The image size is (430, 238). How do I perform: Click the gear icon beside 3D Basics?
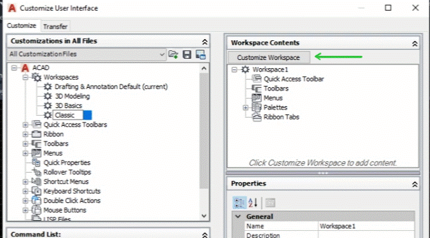(48, 106)
